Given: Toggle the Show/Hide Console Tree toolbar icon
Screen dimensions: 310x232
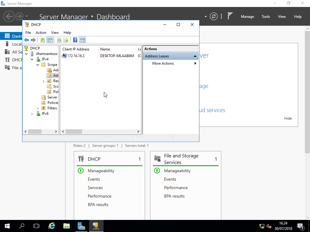Looking at the screenshot, I should coord(50,40).
